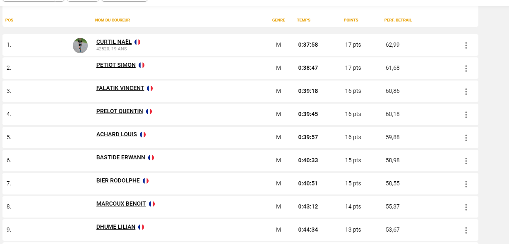The width and height of the screenshot is (509, 244).
Task: Sort by the TEMPS column header
Action: (303, 20)
